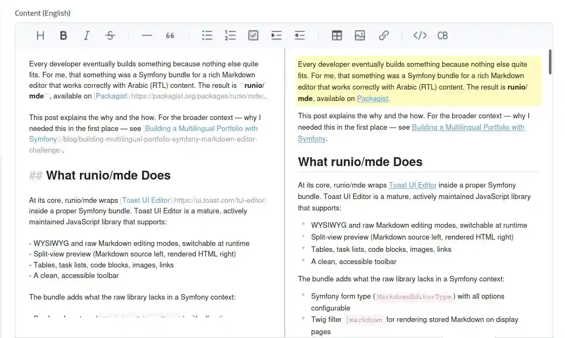The image size is (565, 338).
Task: Indent the current line
Action: [277, 35]
